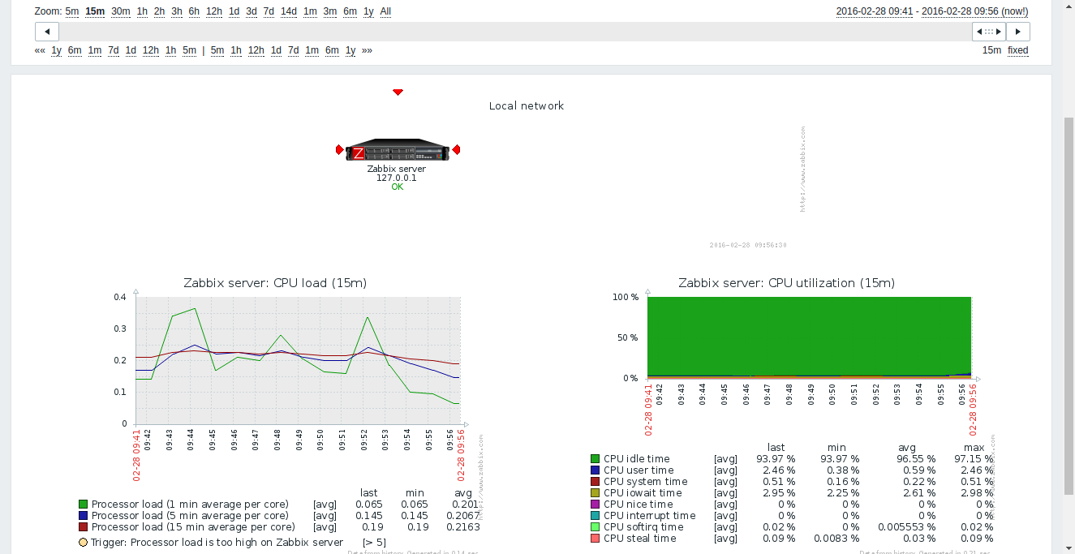Click the vertical page scrollbar

pyautogui.click(x=1068, y=307)
